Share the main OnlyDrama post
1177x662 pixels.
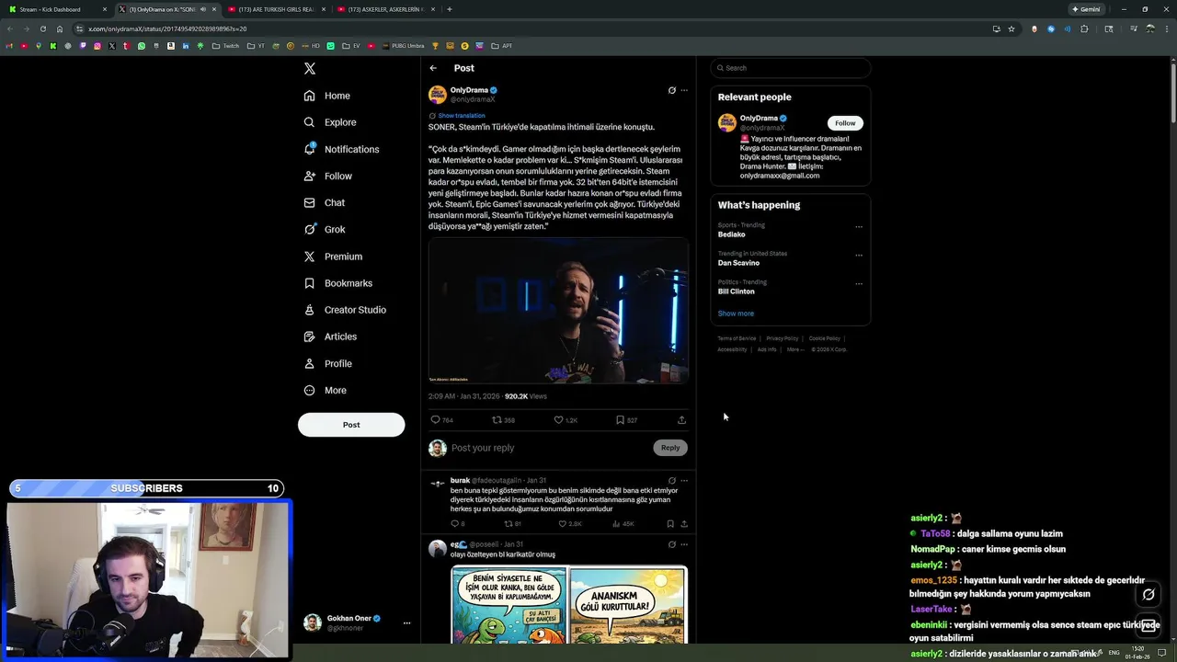pyautogui.click(x=681, y=420)
